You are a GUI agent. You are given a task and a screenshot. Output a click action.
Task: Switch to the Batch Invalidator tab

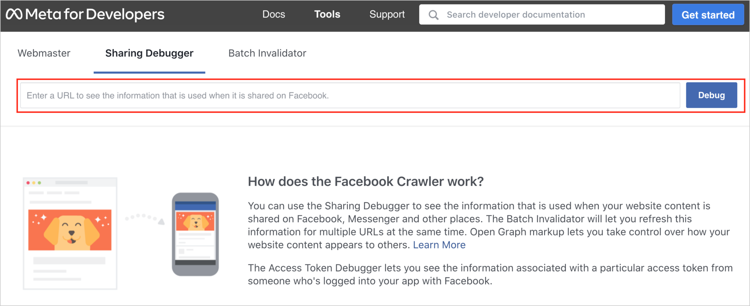[267, 53]
